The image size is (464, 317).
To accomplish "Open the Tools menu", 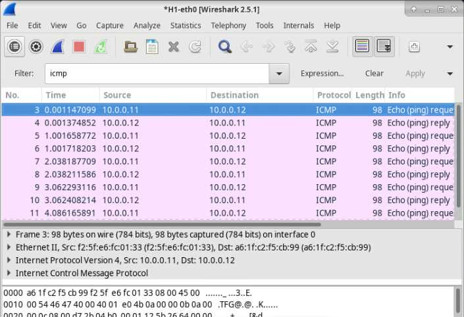I will pyautogui.click(x=265, y=26).
